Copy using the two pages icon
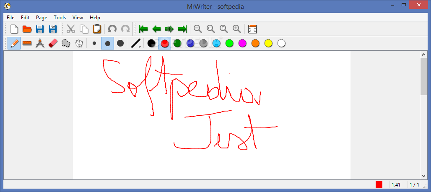The image size is (431, 192). point(84,29)
